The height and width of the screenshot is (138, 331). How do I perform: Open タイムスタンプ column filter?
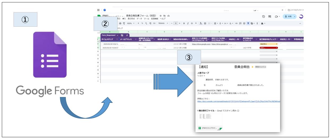click(x=117, y=39)
